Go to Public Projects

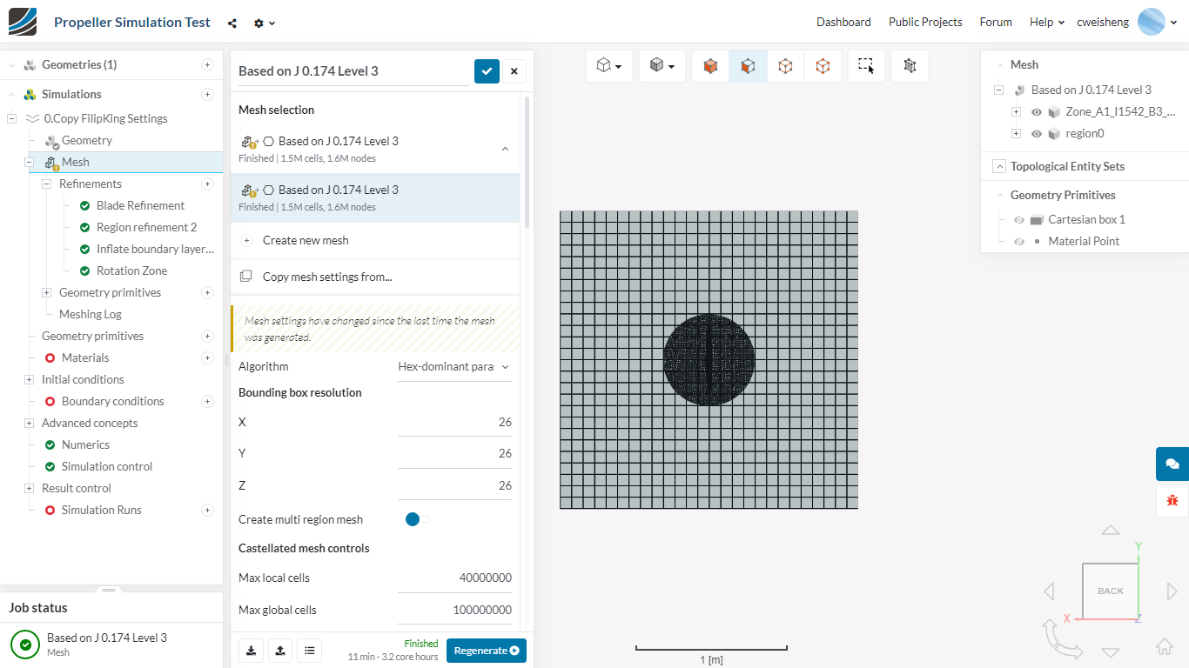pos(924,23)
